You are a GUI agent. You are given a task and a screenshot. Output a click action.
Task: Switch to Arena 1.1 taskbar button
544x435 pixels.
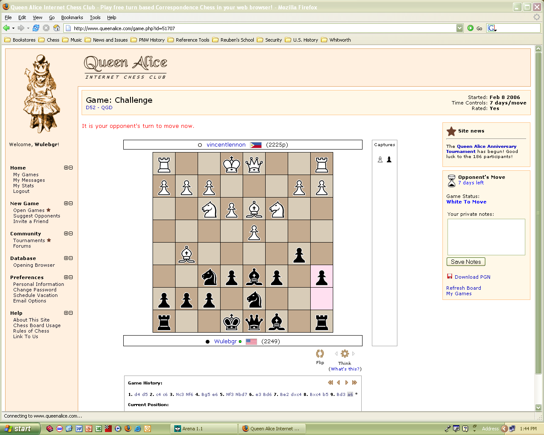tap(204, 429)
